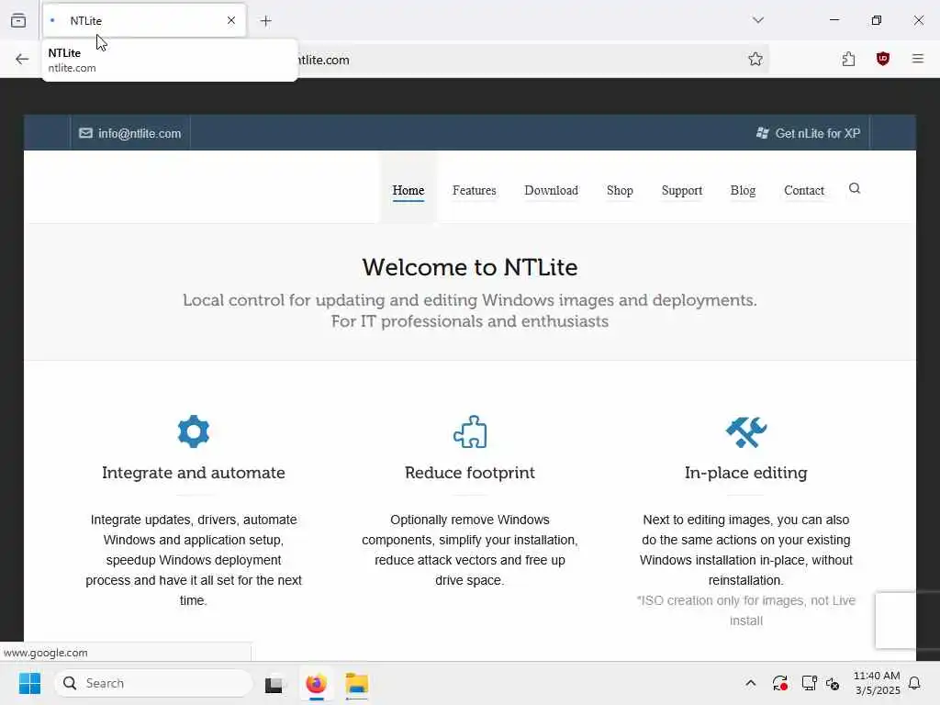
Task: Select the NTLite browser tab
Action: [x=144, y=20]
